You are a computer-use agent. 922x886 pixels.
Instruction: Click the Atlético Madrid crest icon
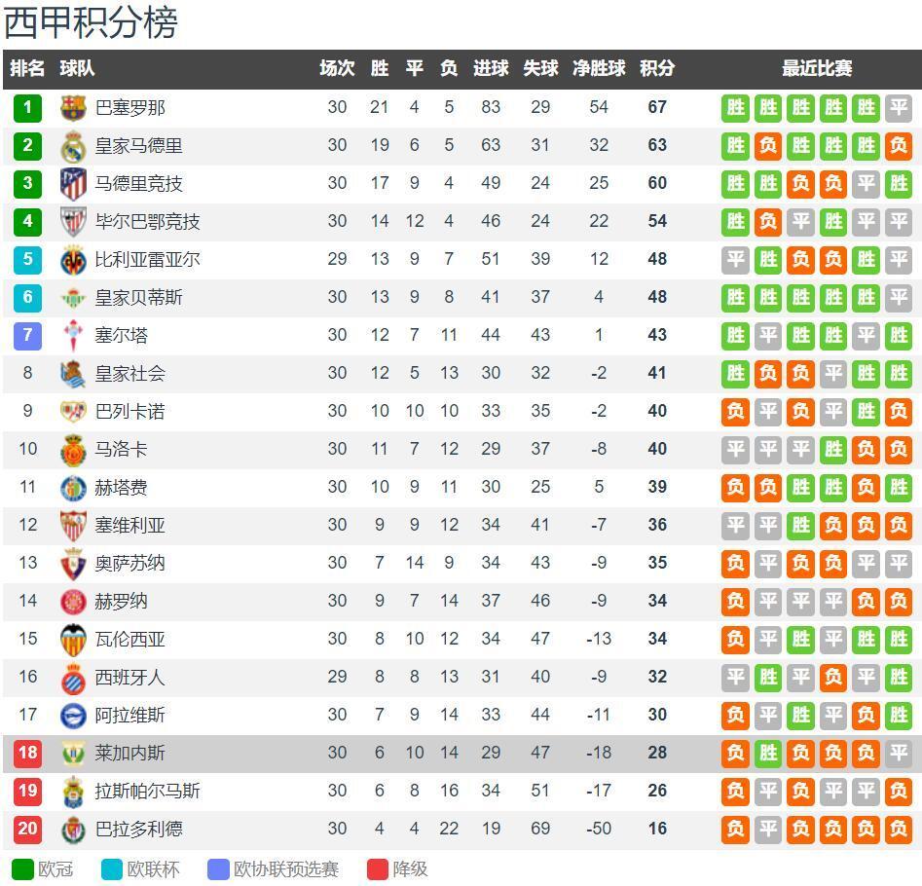73,184
